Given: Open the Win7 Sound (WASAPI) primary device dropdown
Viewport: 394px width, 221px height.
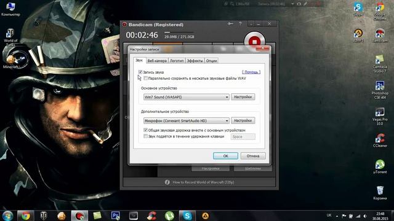Looking at the screenshot, I should click(x=186, y=97).
